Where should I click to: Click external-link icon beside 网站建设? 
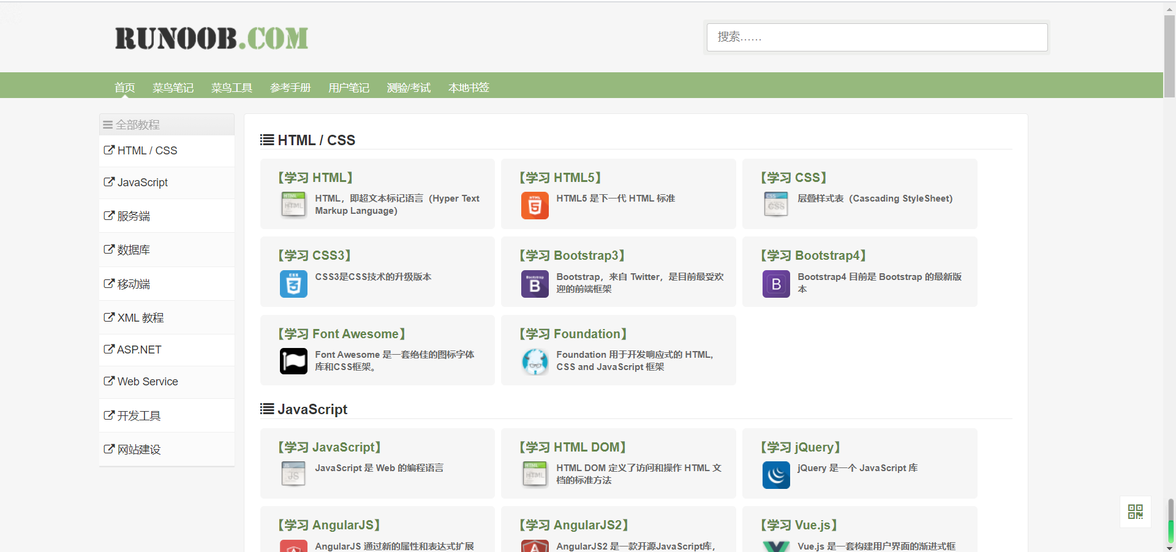pos(109,449)
